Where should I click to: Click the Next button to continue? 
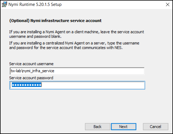123,127
